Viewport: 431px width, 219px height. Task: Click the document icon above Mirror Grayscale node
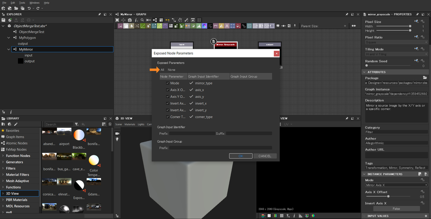click(213, 41)
